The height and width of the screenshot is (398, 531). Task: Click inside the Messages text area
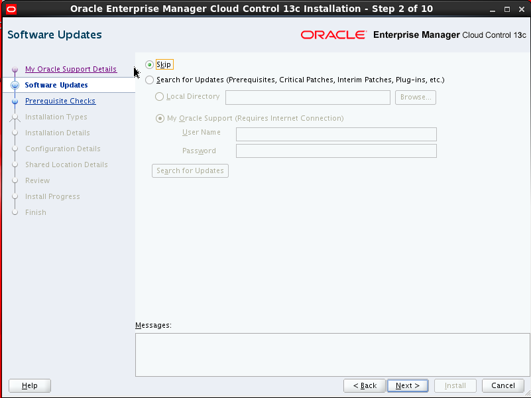tap(331, 354)
